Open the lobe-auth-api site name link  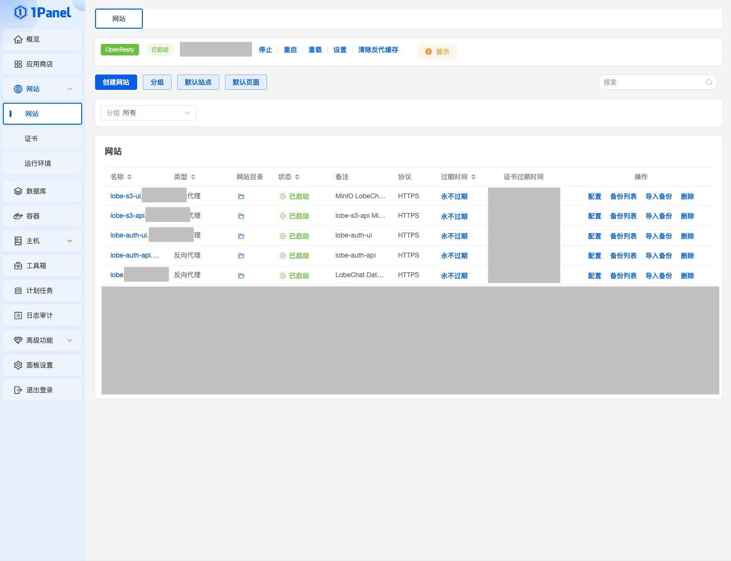point(135,255)
